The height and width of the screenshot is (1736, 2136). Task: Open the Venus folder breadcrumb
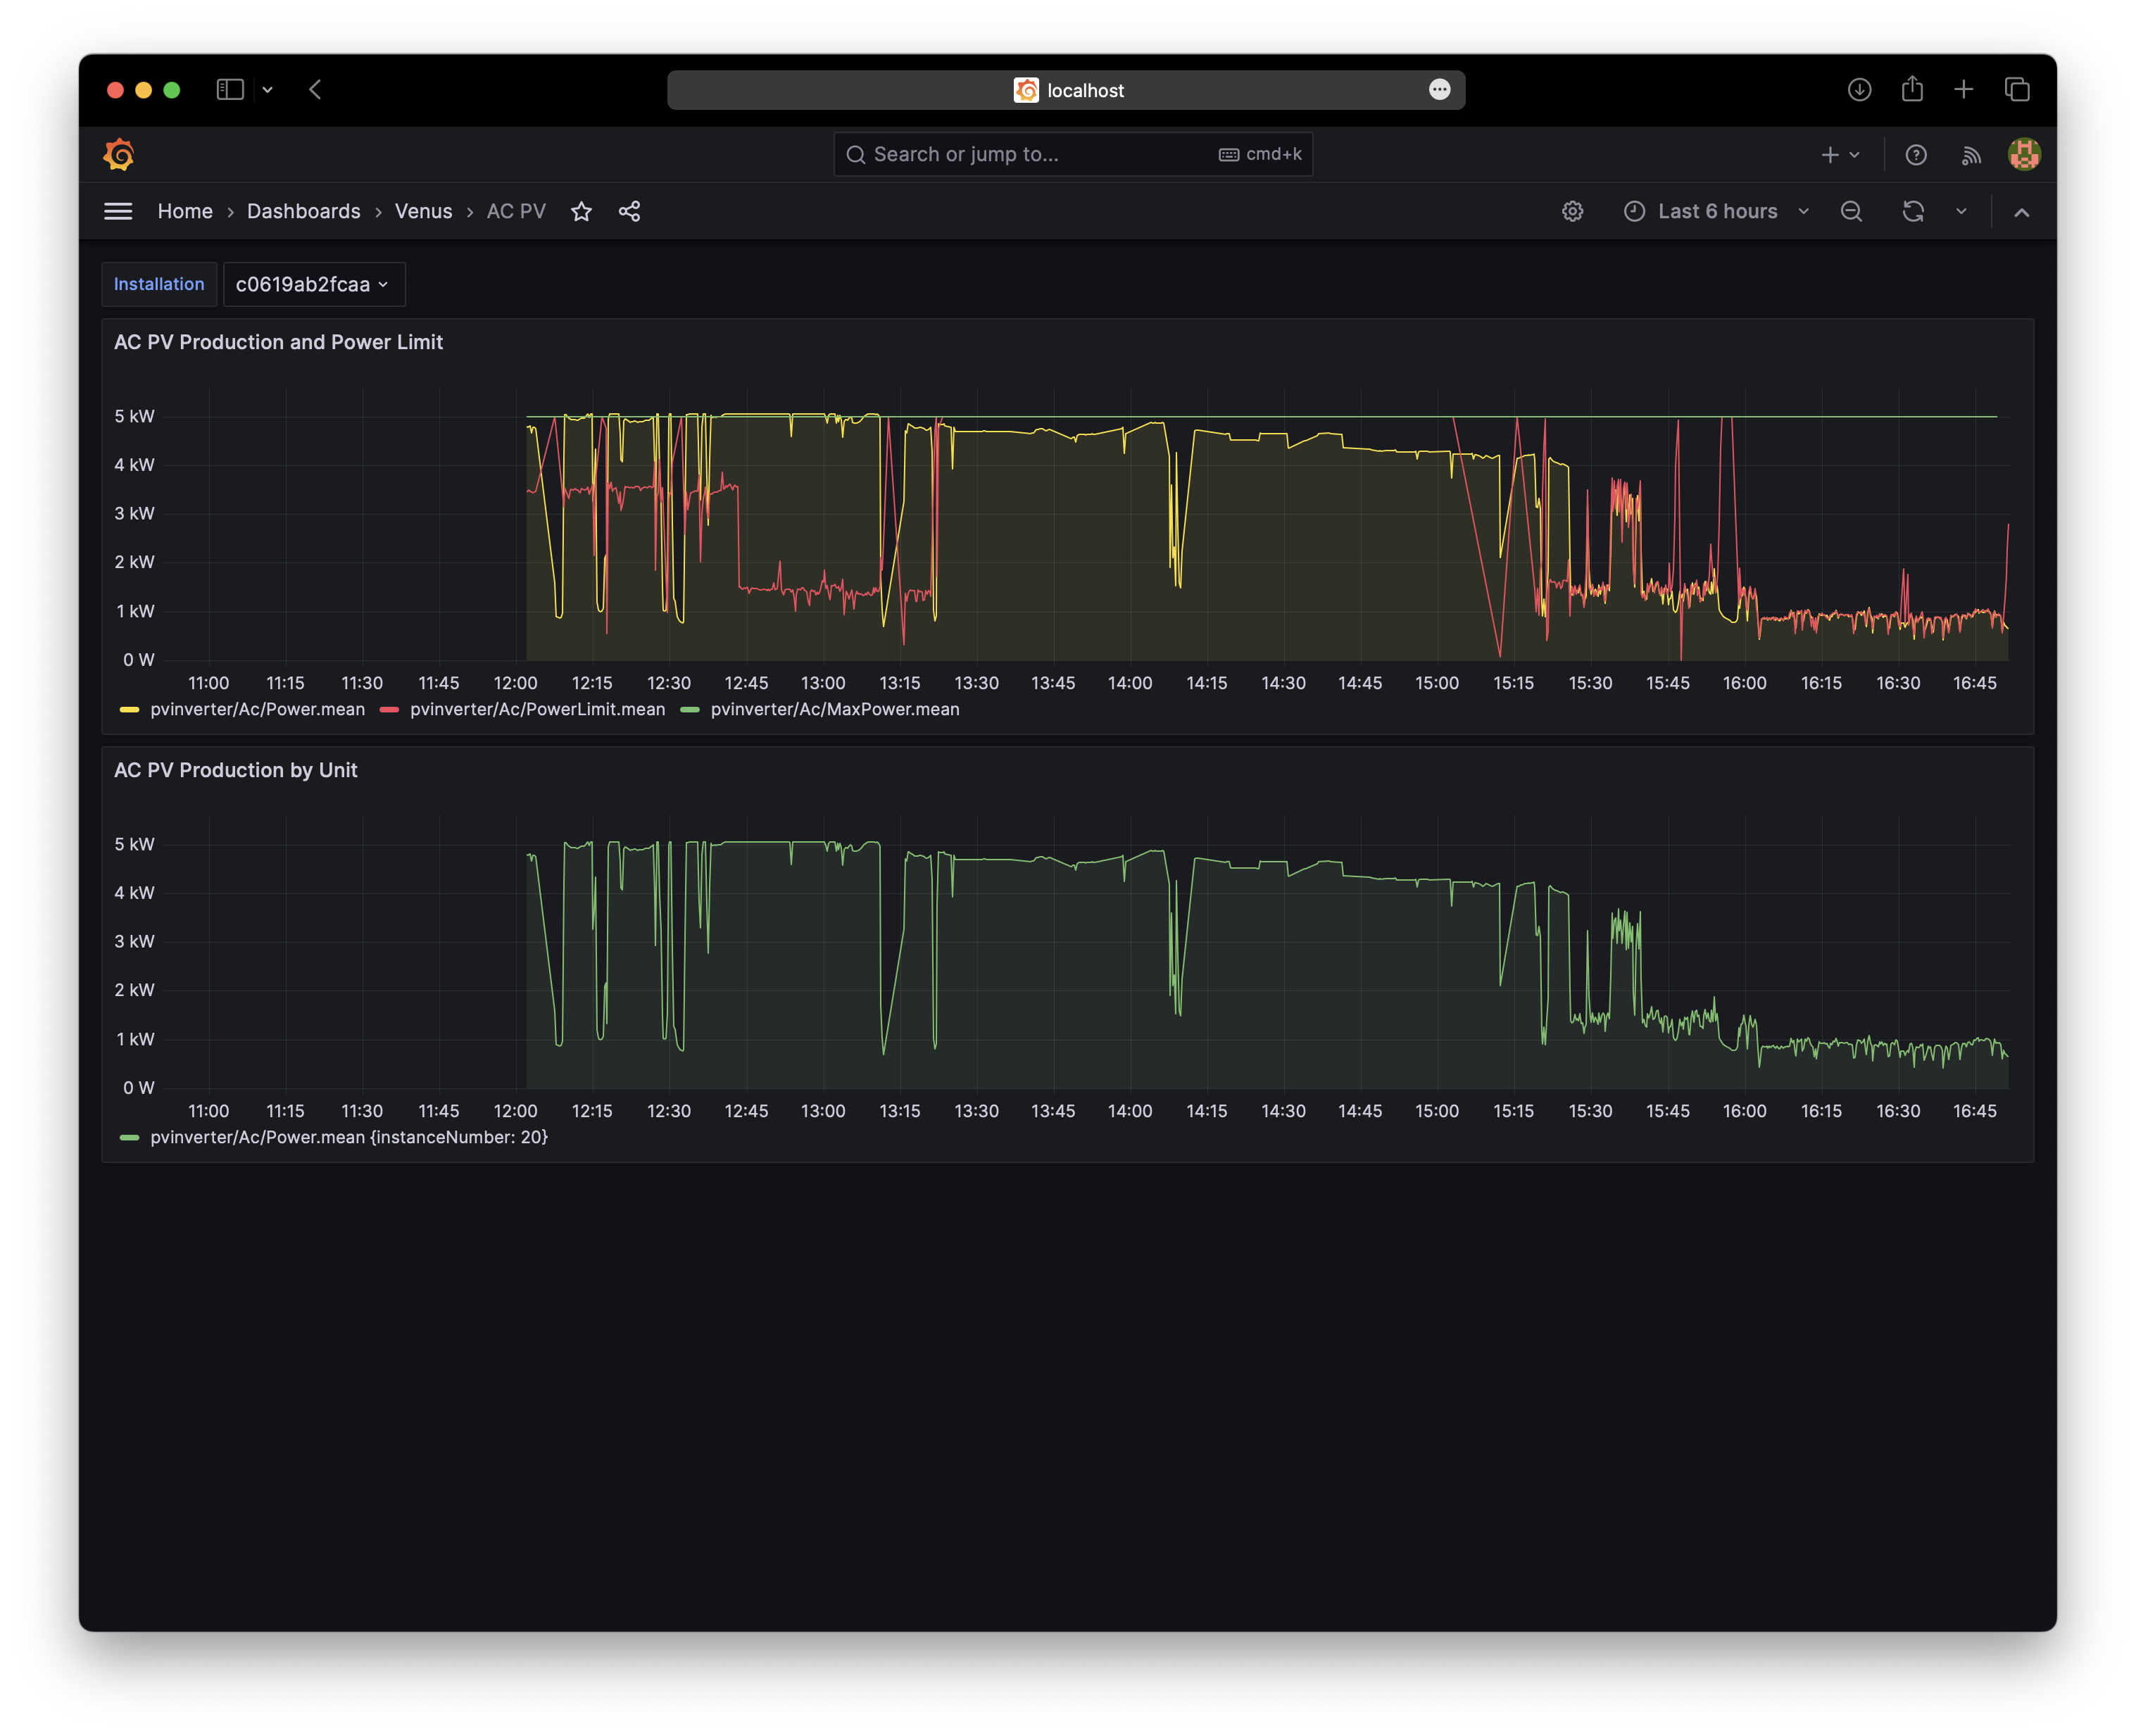[x=423, y=211]
